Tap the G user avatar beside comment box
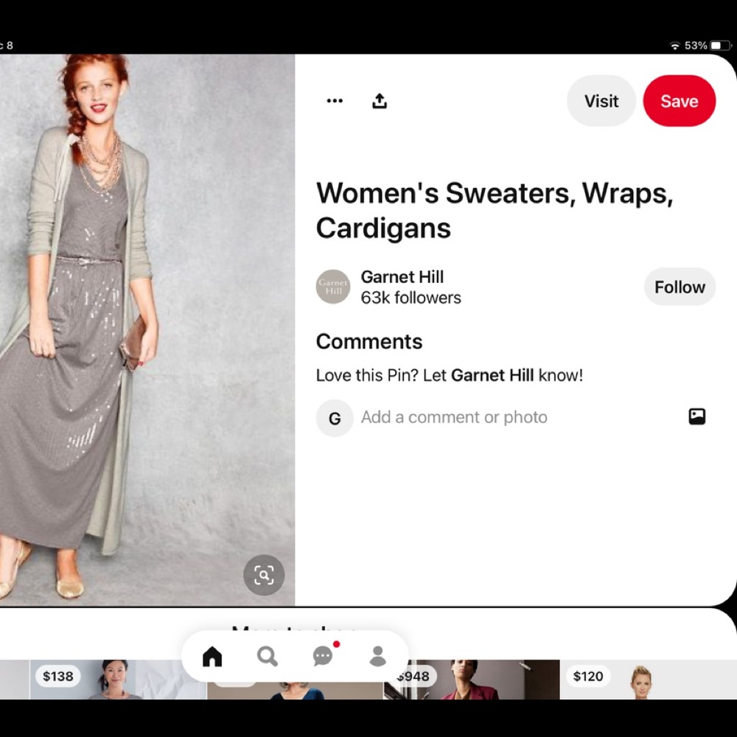This screenshot has height=737, width=737. [335, 419]
